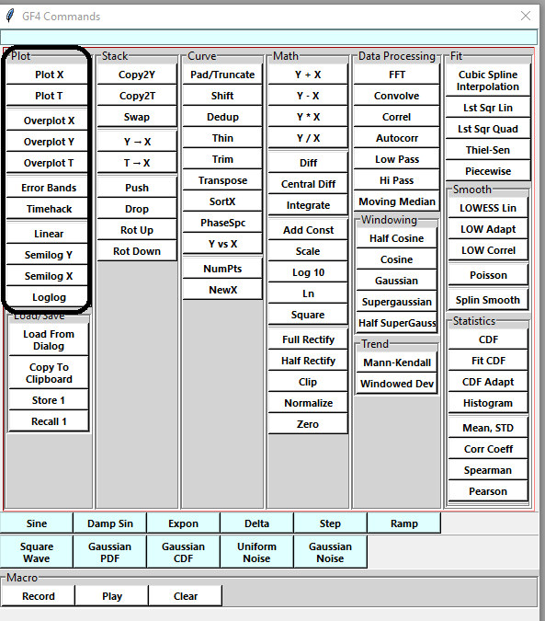Normalize the curve
The image size is (545, 621).
(x=308, y=403)
